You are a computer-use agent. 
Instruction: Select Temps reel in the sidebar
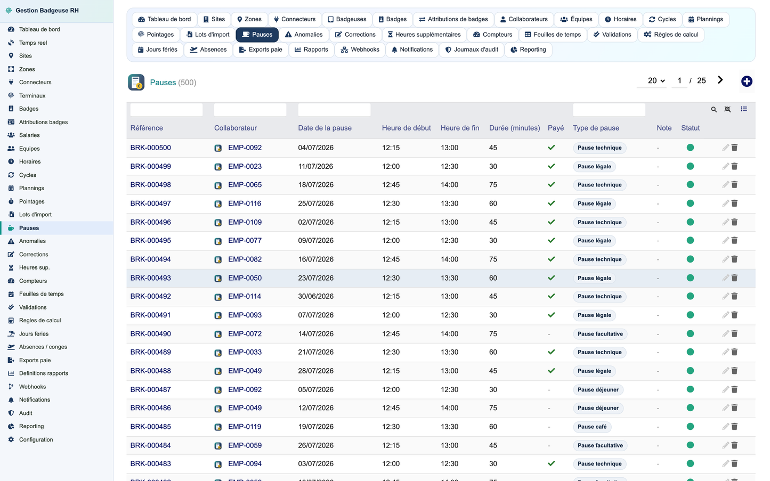tap(33, 43)
